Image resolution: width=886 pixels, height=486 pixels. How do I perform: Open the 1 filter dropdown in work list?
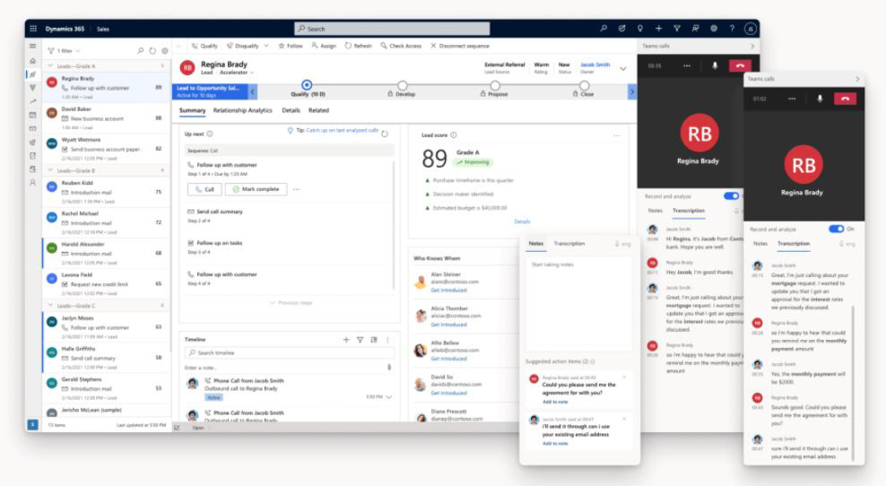[64, 51]
